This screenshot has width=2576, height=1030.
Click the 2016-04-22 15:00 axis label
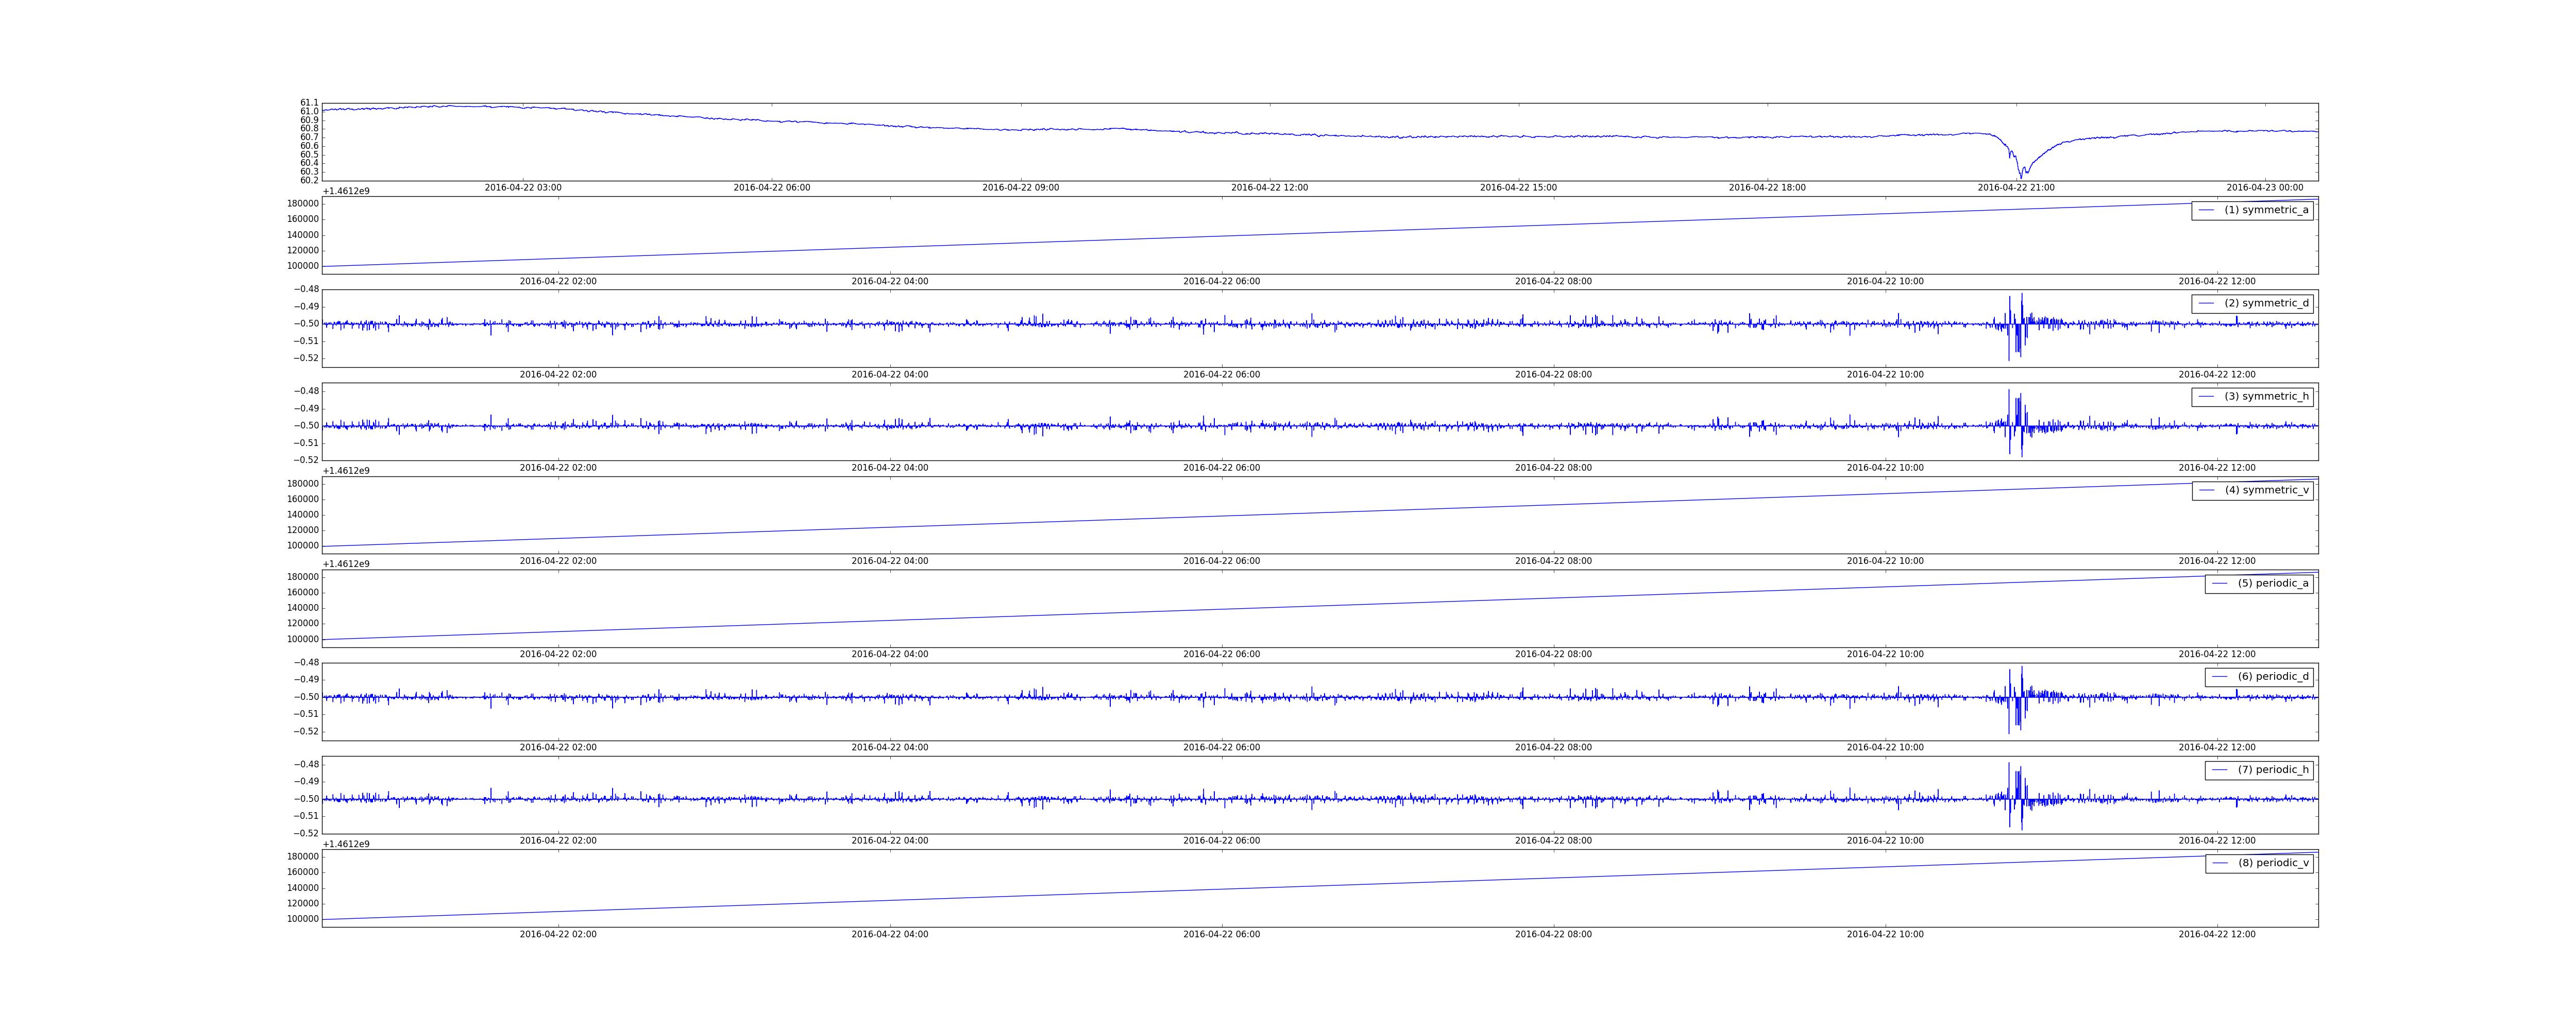[1518, 188]
